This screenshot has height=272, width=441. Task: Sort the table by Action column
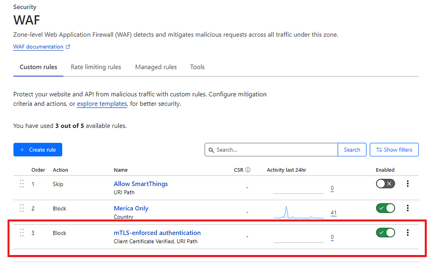(60, 170)
